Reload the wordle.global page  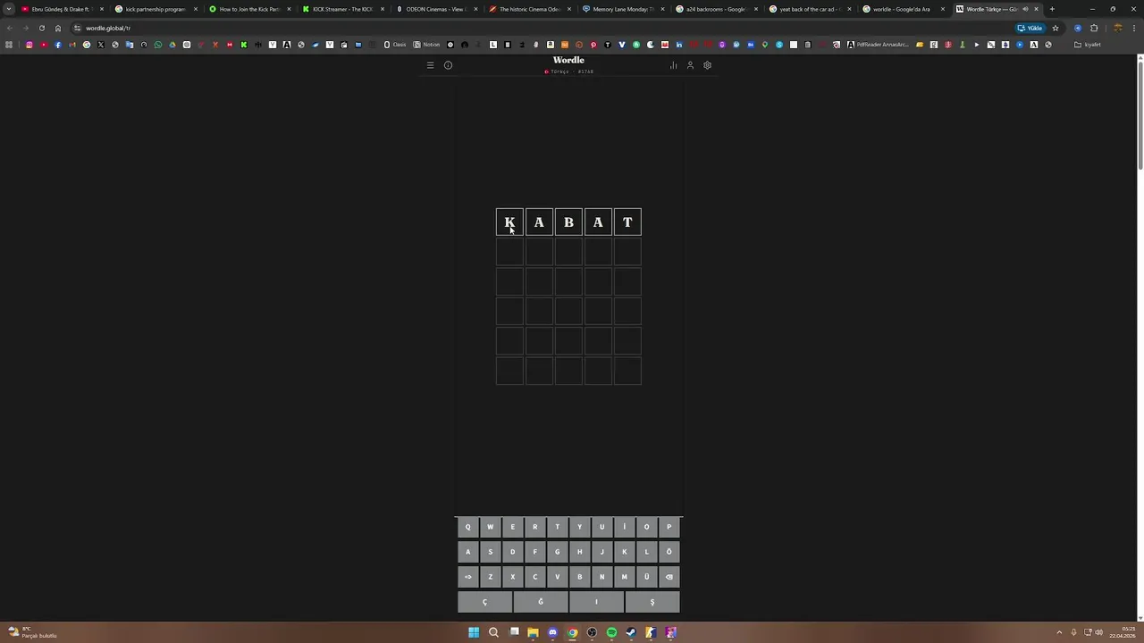41,28
